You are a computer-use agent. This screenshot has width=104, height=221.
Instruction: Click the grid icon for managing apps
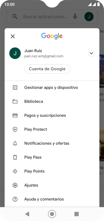click(15, 87)
